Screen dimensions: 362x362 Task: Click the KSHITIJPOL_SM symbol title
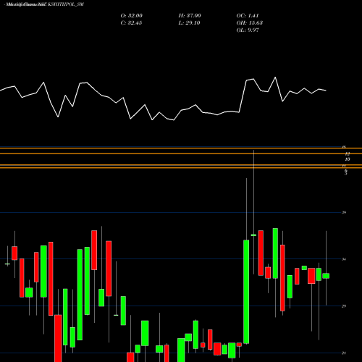click(66, 4)
